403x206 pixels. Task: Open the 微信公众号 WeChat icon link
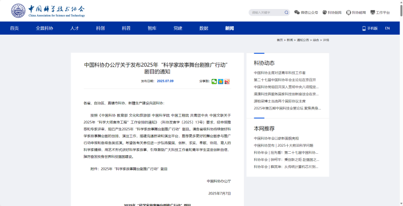(x=306, y=12)
